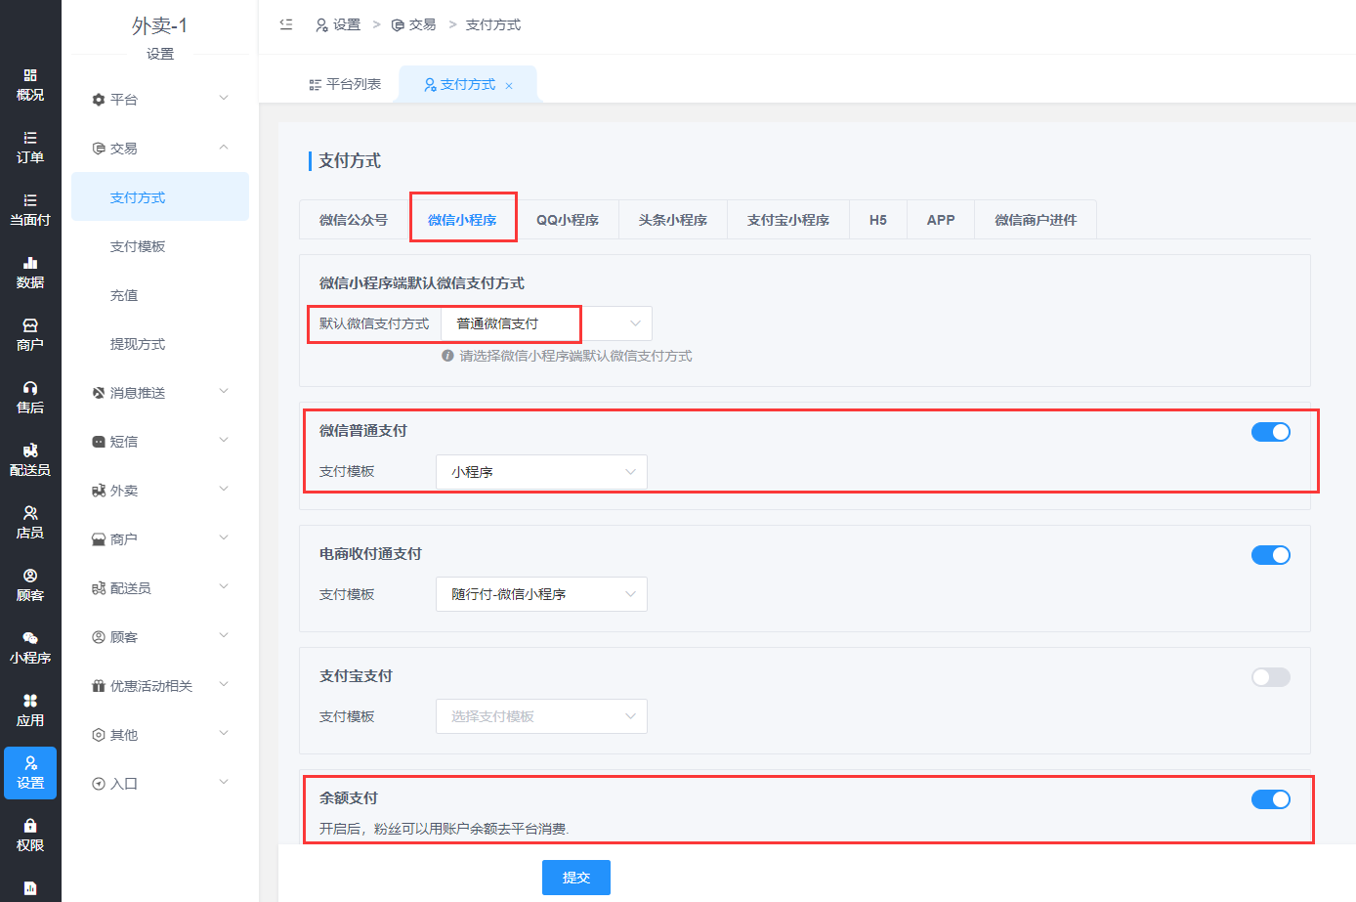Switch to the H5 tab
Image resolution: width=1356 pixels, height=902 pixels.
(x=878, y=220)
